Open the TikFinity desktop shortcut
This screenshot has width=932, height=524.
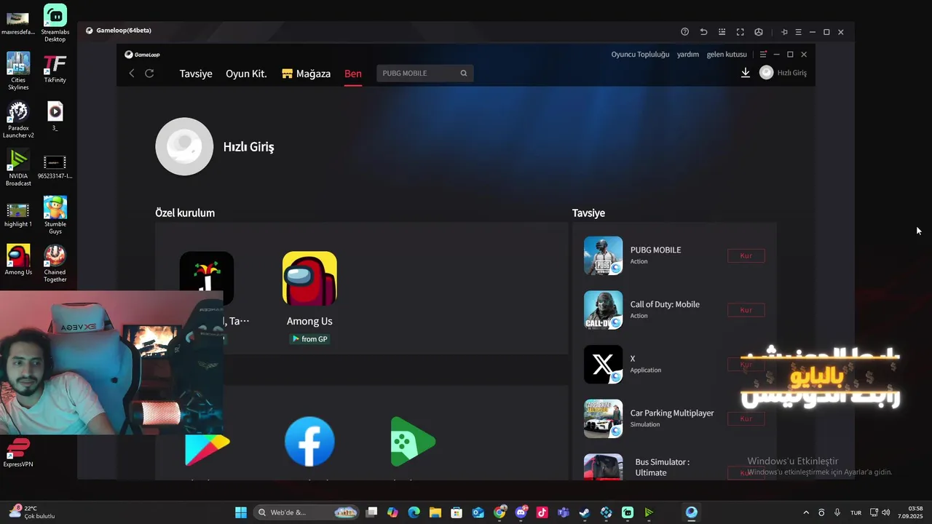pos(55,68)
